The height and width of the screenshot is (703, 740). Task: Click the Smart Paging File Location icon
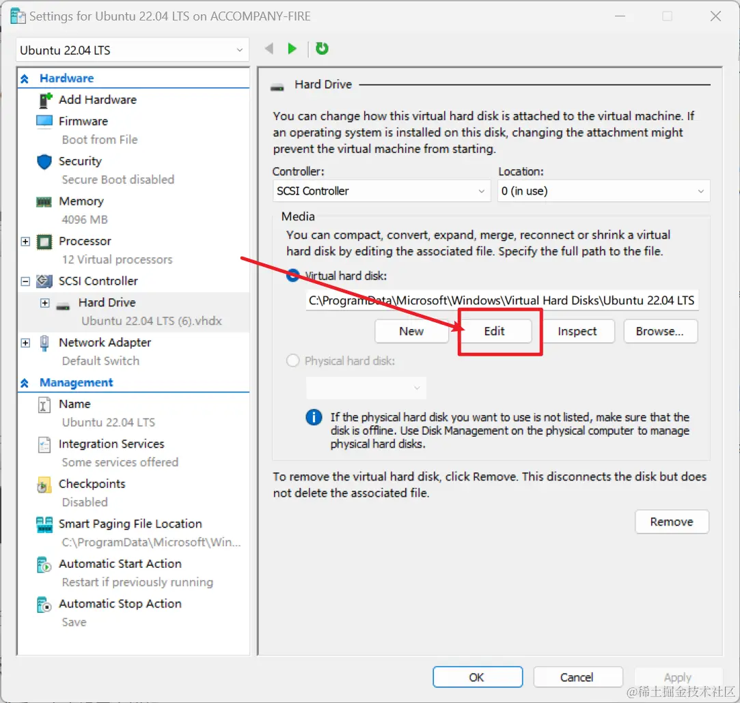44,525
